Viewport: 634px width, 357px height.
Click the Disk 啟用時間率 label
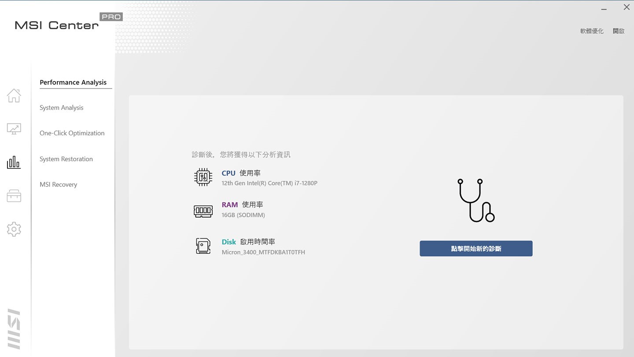pyautogui.click(x=248, y=242)
